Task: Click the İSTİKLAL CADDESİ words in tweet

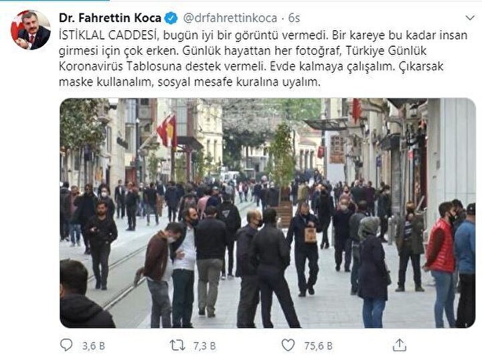Action: (x=108, y=35)
